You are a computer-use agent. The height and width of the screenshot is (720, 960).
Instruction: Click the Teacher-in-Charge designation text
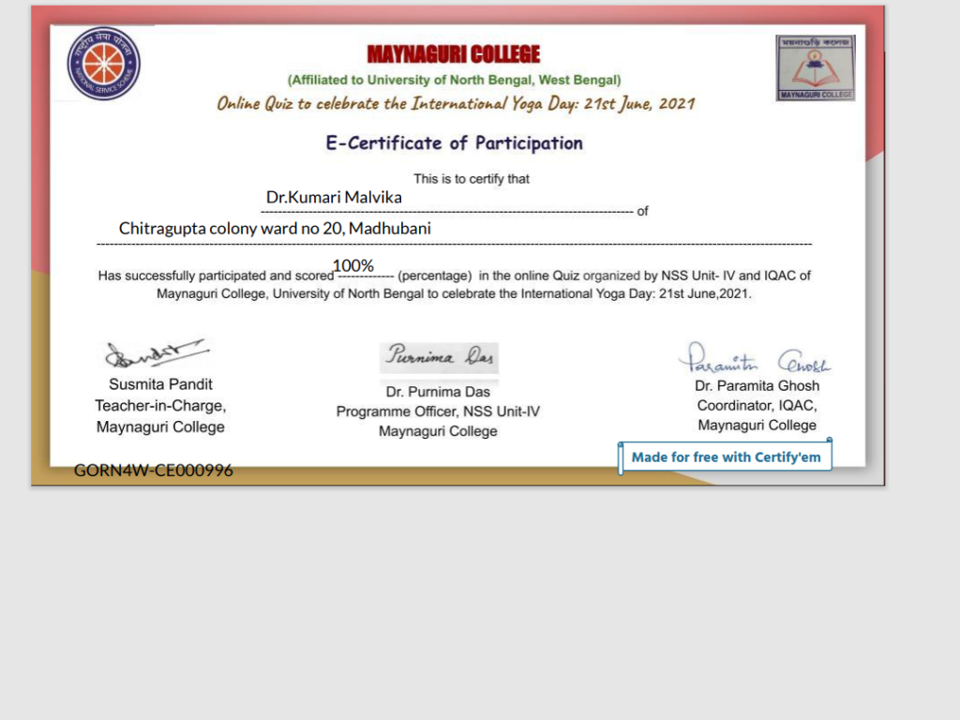click(x=160, y=406)
